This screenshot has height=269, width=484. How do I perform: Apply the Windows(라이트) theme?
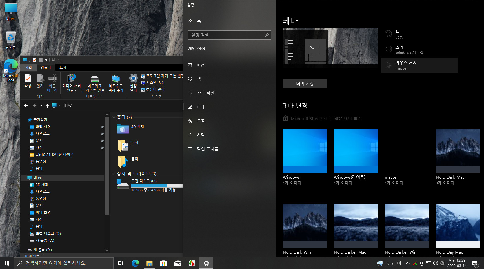[356, 157]
